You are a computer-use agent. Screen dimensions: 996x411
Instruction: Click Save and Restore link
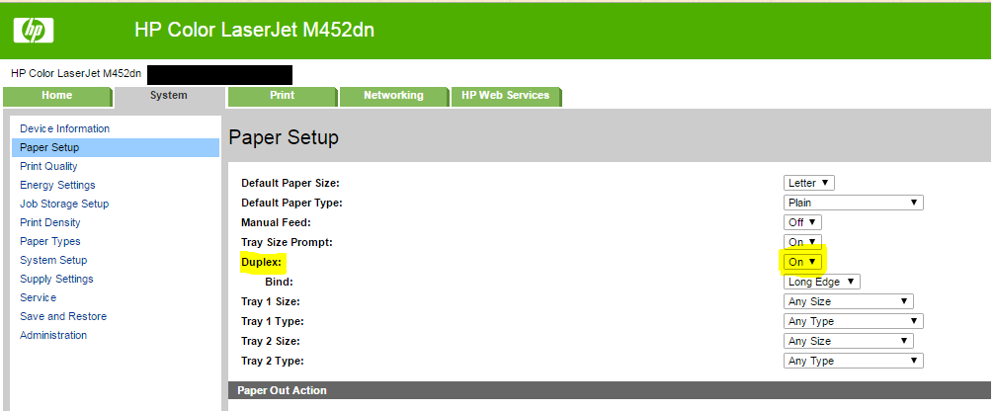click(x=63, y=316)
